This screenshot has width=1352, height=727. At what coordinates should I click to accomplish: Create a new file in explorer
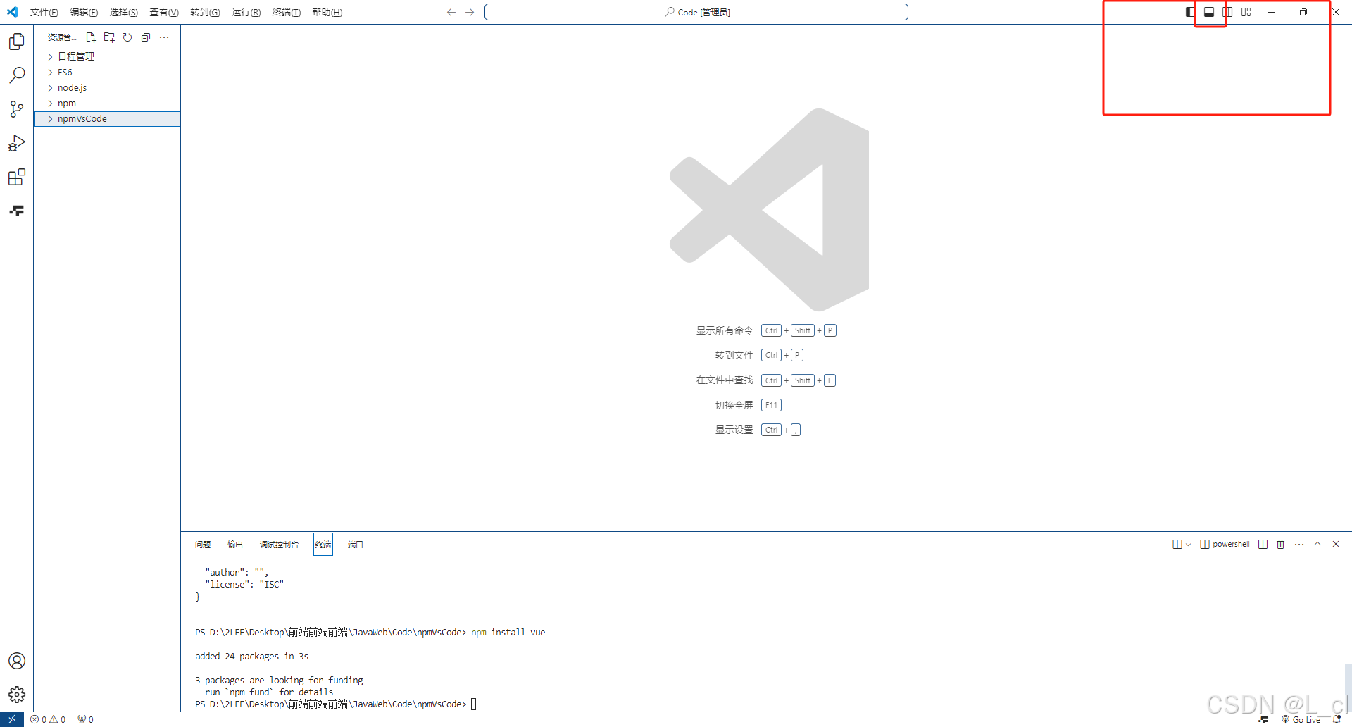91,37
